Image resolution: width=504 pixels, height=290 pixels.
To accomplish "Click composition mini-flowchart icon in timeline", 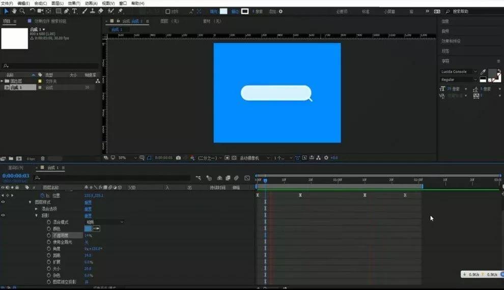I will click(x=199, y=178).
